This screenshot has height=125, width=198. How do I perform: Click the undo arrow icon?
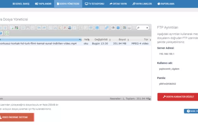pyautogui.click(x=39, y=28)
